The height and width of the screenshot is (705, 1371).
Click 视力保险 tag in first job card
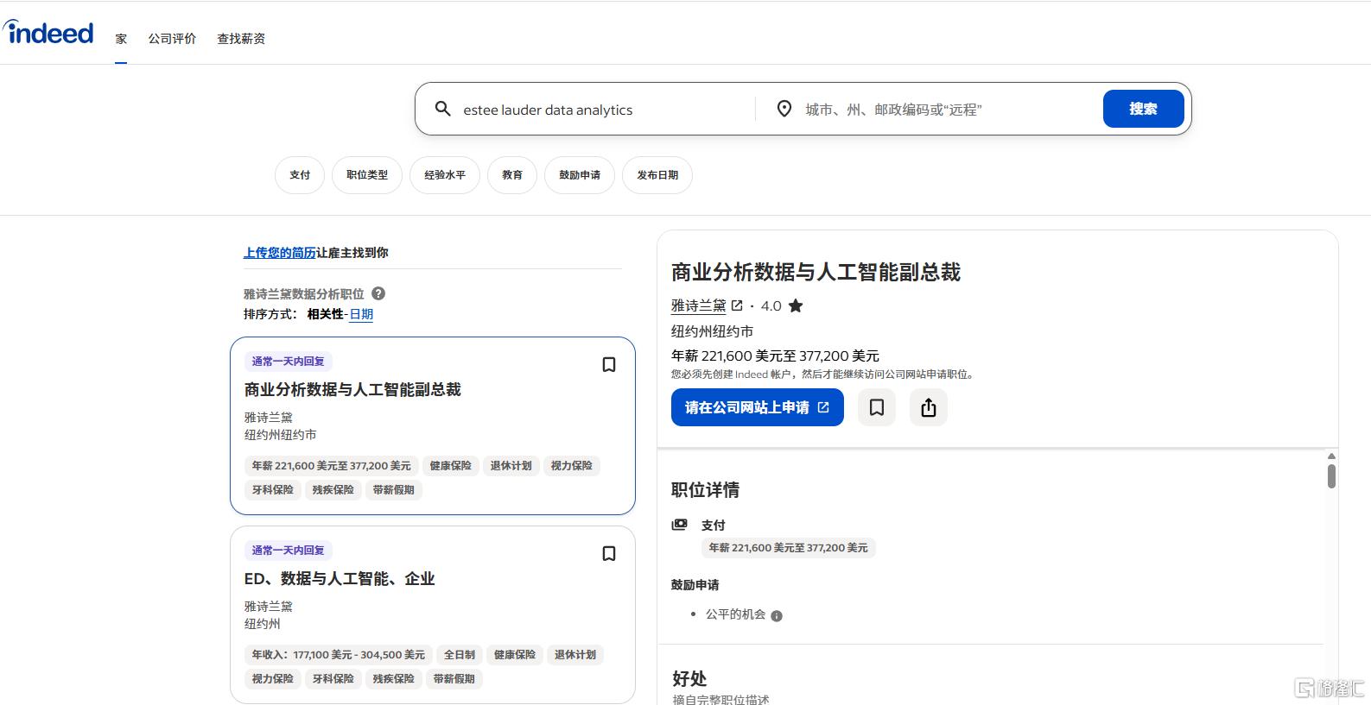[x=572, y=466]
